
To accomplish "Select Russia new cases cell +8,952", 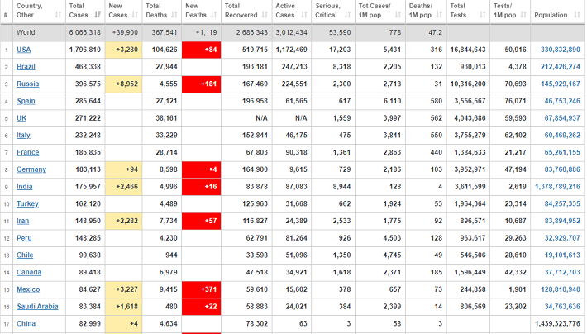I will [x=124, y=83].
